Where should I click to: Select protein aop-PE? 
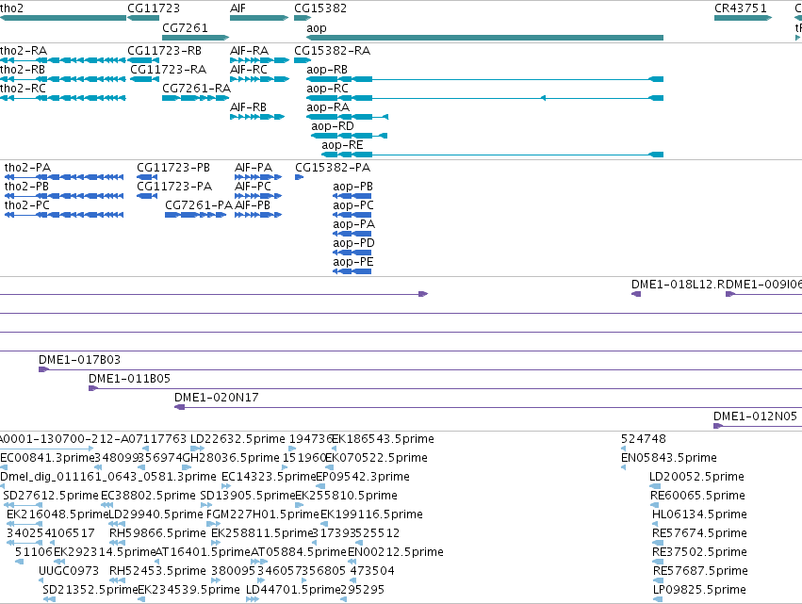tap(352, 271)
